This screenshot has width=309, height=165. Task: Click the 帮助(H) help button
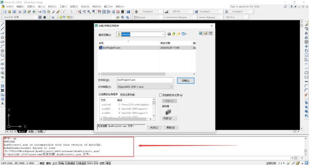171,128
